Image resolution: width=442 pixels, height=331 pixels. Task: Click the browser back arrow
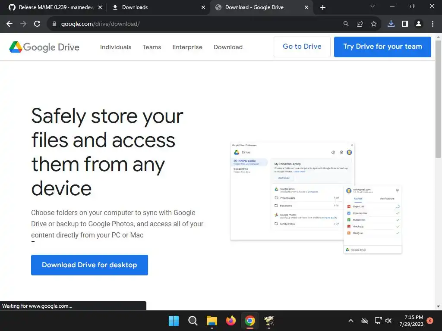point(9,24)
